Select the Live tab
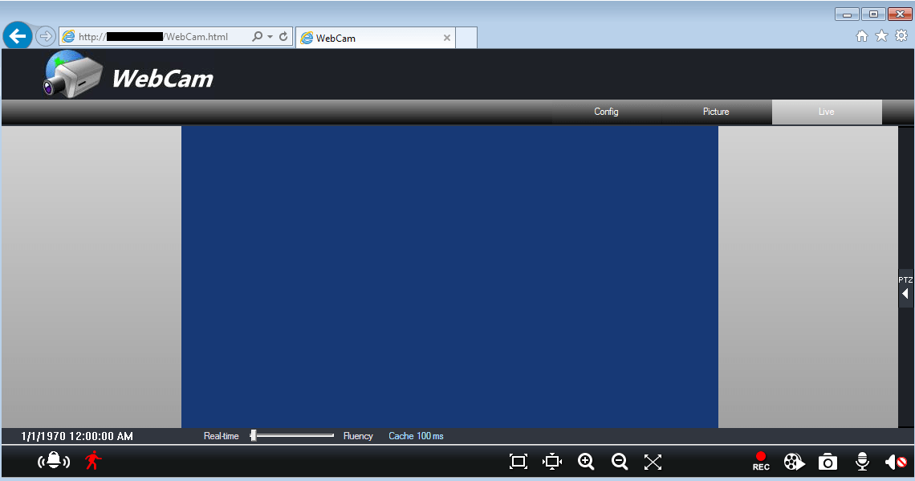 [x=826, y=112]
